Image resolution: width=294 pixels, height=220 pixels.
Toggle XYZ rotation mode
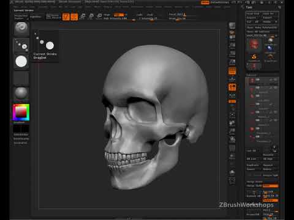[x=232, y=101]
